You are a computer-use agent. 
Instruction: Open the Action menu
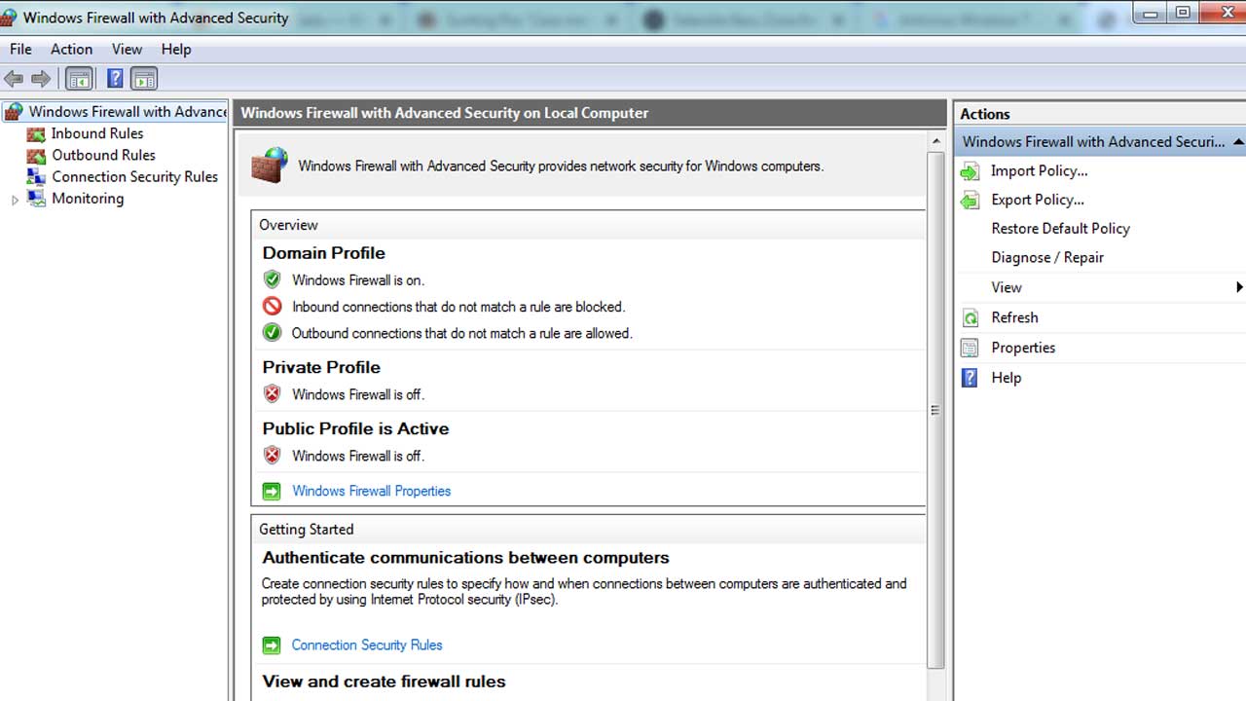tap(71, 49)
